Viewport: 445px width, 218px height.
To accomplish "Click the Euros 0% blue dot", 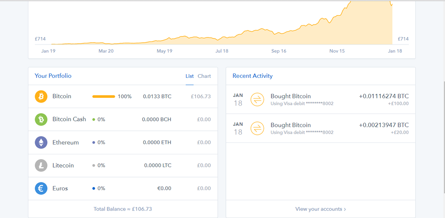I will [93, 189].
